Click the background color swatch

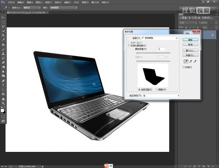tap(4, 112)
